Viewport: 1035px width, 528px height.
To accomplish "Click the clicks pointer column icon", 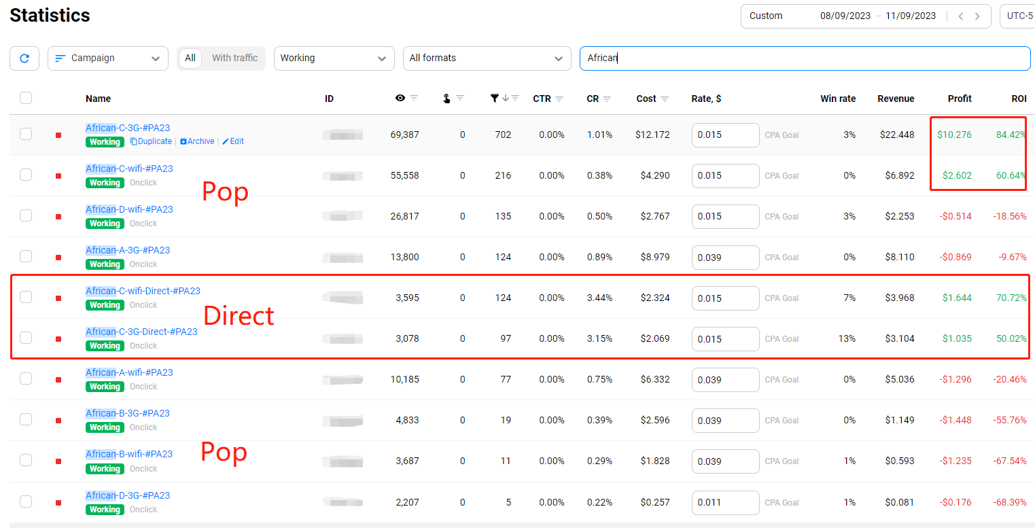I will click(446, 99).
